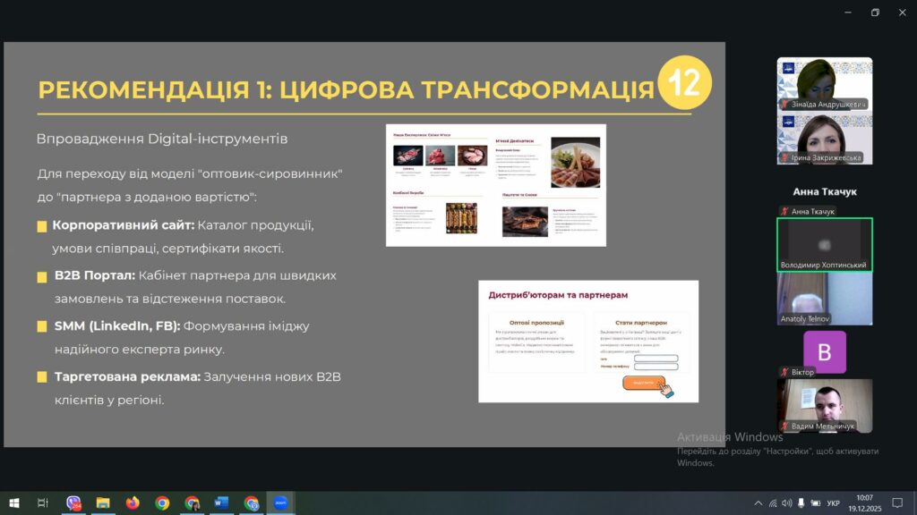Select Зінаїда Андрушкевич's video tile

[824, 83]
